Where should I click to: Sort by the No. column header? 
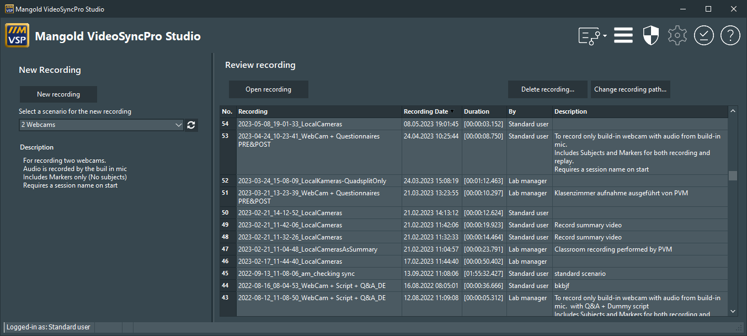228,111
